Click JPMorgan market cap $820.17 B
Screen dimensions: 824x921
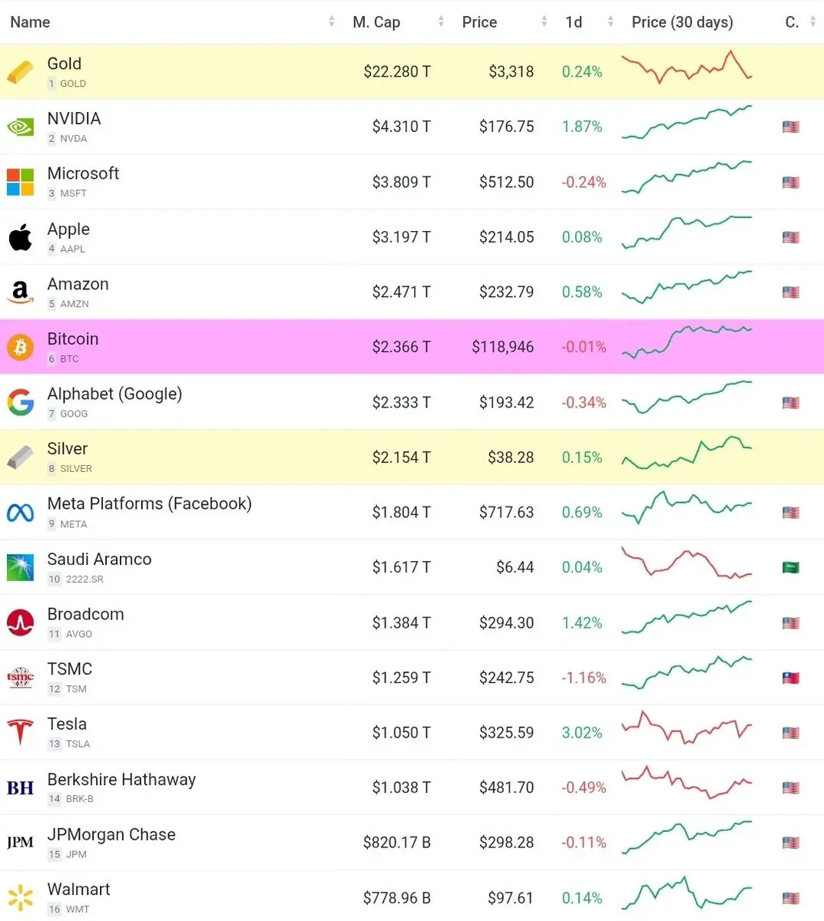[397, 843]
